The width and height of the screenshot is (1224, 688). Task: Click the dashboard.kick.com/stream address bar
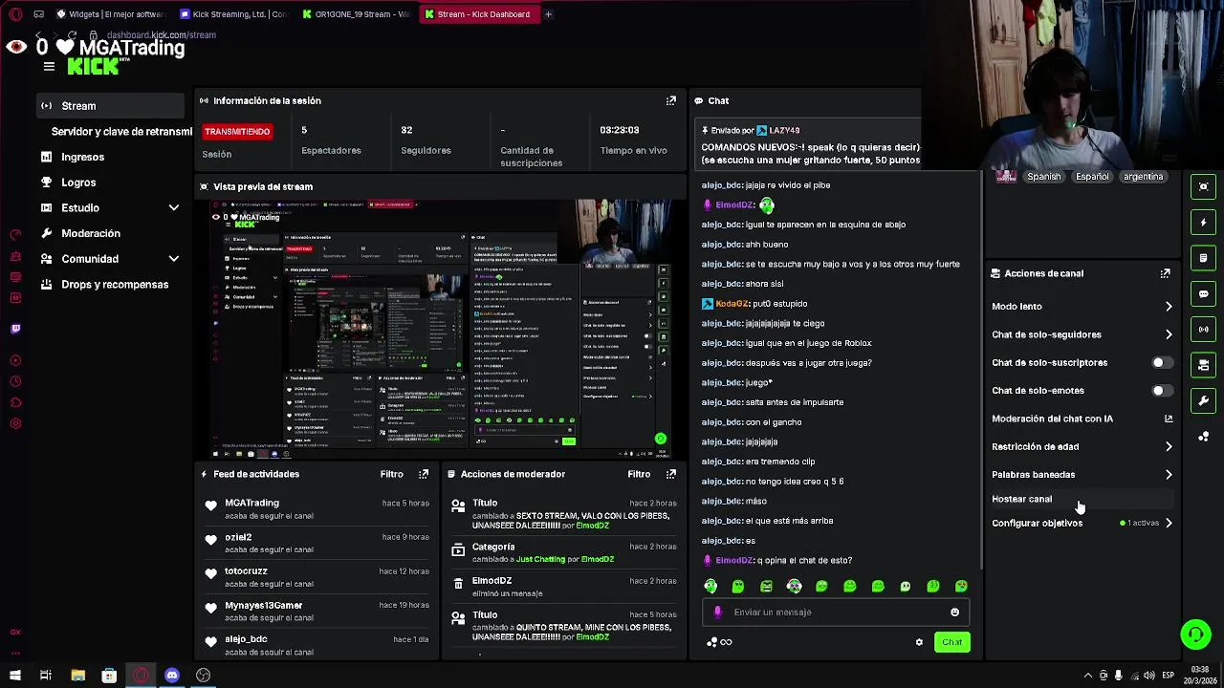click(x=161, y=35)
